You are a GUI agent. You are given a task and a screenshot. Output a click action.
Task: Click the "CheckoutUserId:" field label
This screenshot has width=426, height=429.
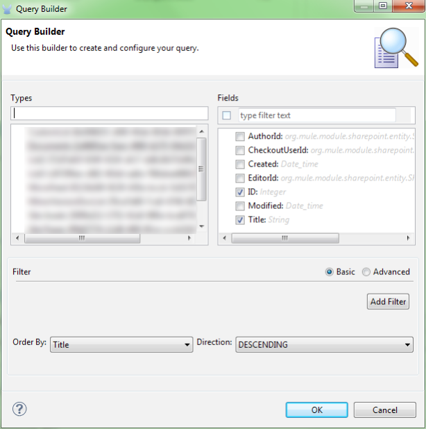pyautogui.click(x=278, y=150)
